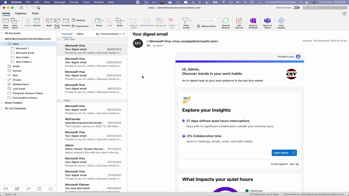349x196 pixels.
Task: Compose a New Email
Action: pyautogui.click(x=6, y=23)
